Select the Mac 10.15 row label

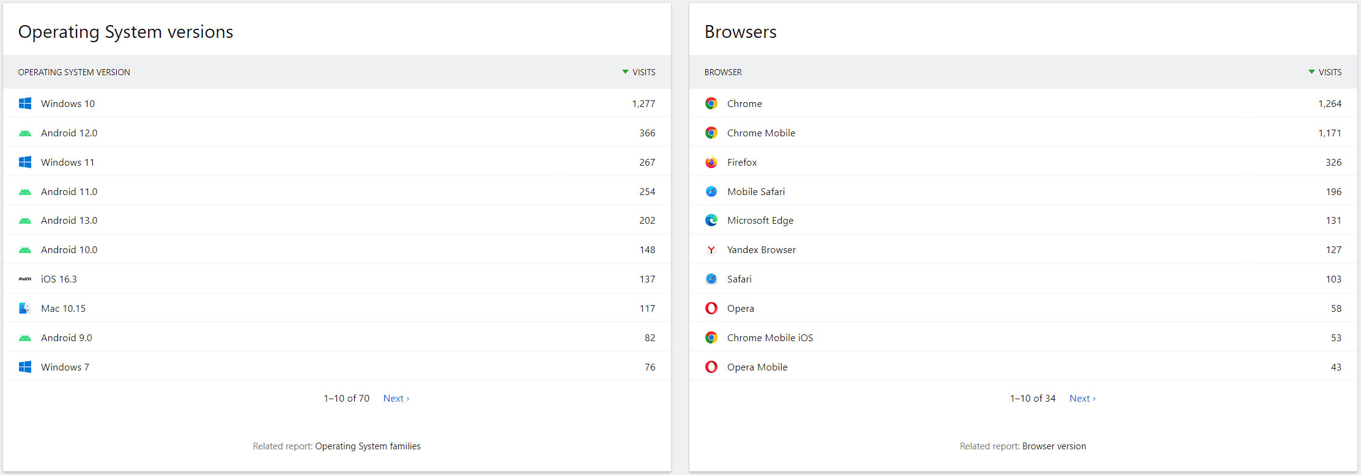point(63,309)
